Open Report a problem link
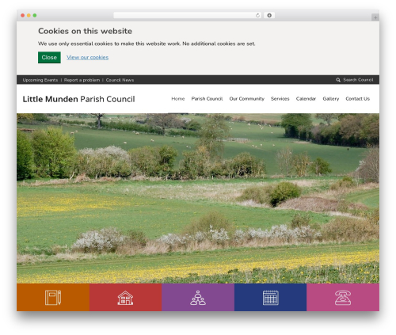 (x=82, y=80)
